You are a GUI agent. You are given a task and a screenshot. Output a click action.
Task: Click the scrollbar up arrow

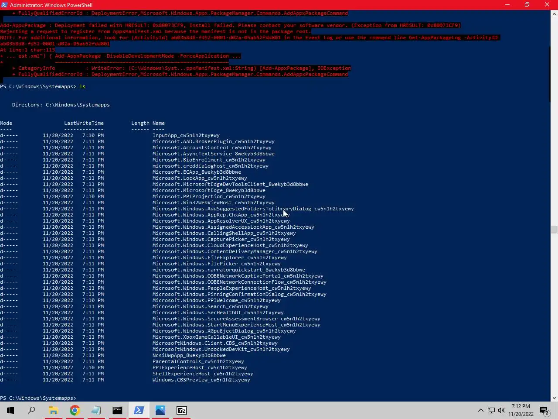point(554,14)
